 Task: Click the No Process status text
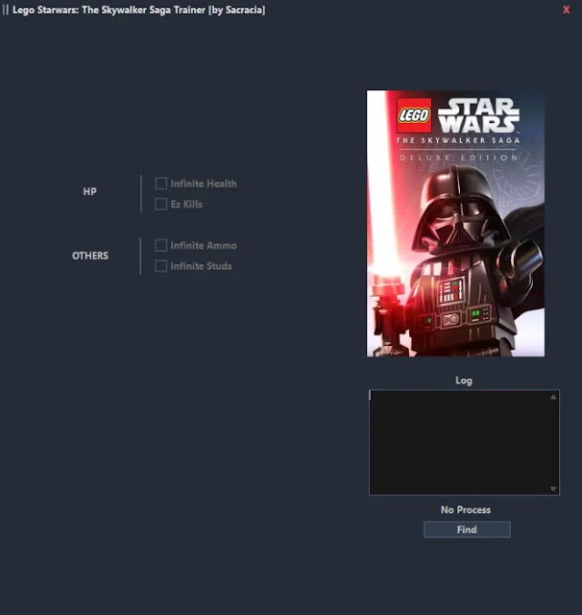pyautogui.click(x=466, y=510)
